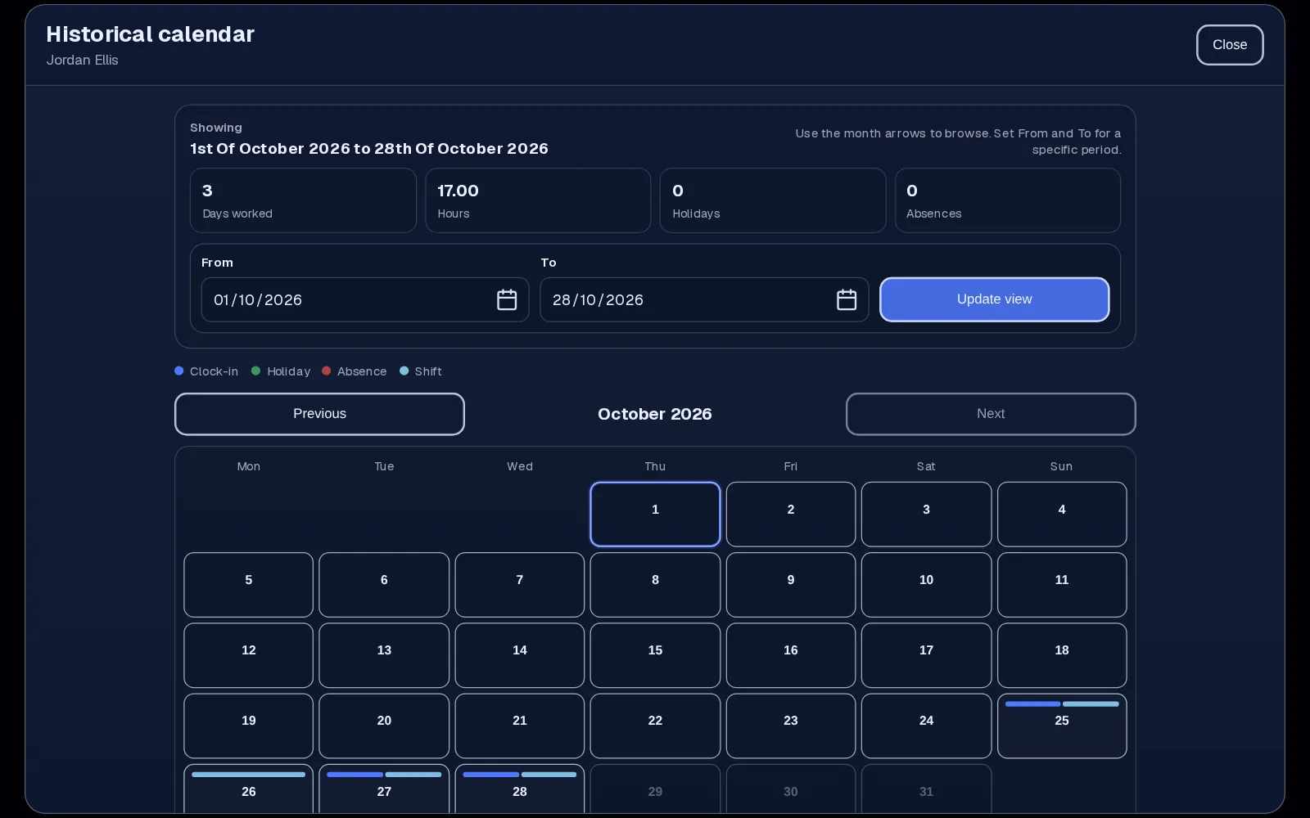The image size is (1310, 818).
Task: Select October 18 day cell
Action: tap(1062, 655)
